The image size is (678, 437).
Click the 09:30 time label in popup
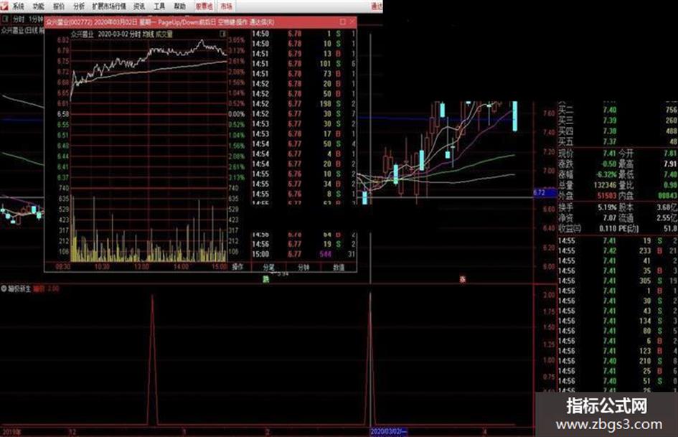coord(62,266)
